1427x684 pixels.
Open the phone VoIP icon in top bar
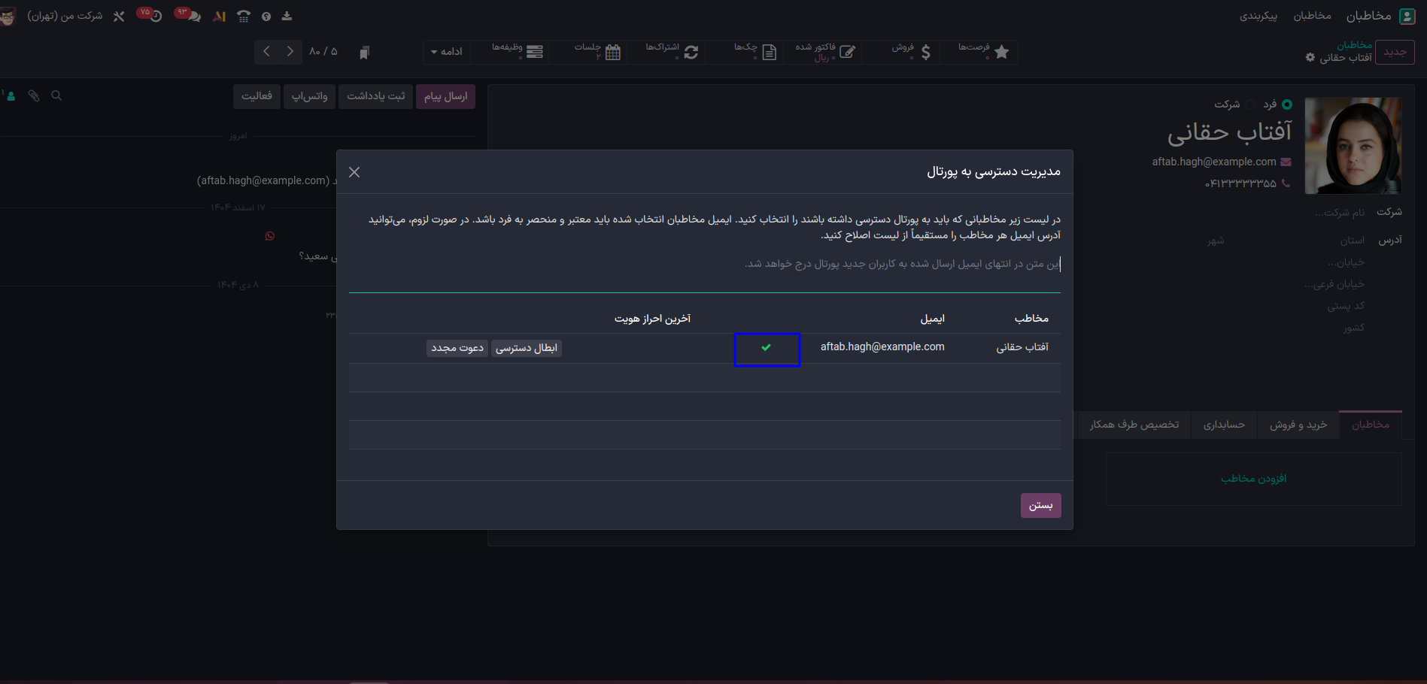coord(244,16)
